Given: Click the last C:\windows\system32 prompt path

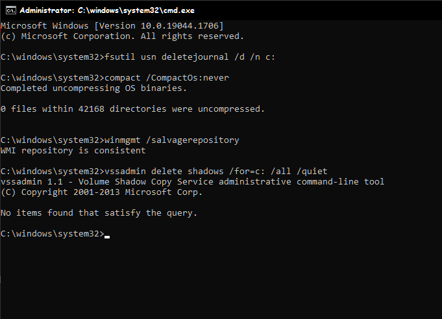Looking at the screenshot, I should point(51,234).
